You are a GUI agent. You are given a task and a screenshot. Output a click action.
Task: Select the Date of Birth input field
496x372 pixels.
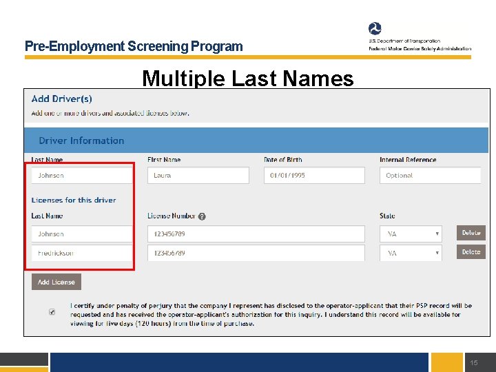click(314, 175)
